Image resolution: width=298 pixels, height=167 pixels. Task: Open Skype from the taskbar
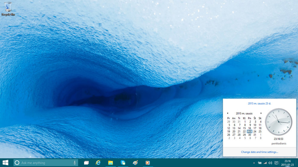tap(123, 163)
